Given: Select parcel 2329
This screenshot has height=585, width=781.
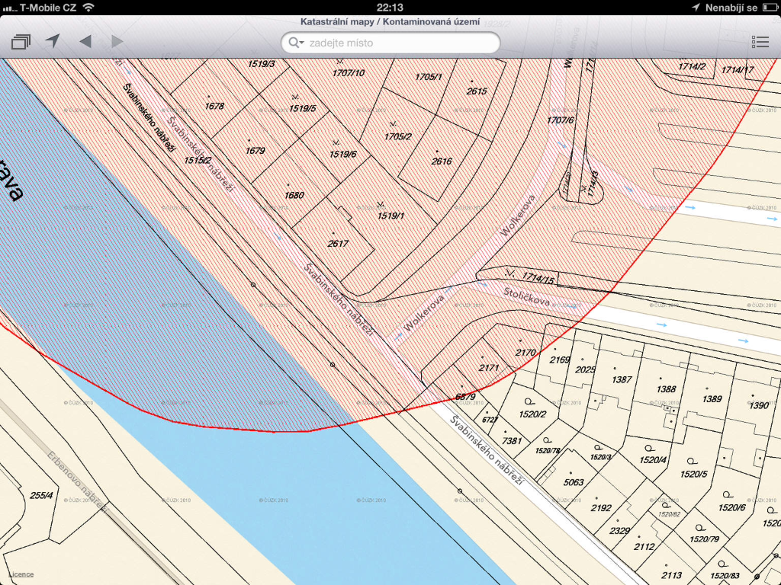Looking at the screenshot, I should click(619, 531).
